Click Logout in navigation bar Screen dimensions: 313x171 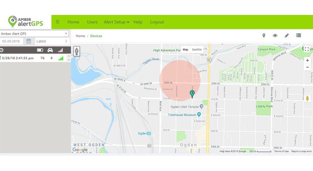point(157,22)
